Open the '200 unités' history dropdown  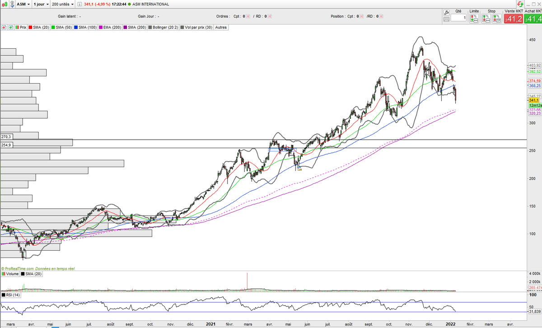(62, 4)
